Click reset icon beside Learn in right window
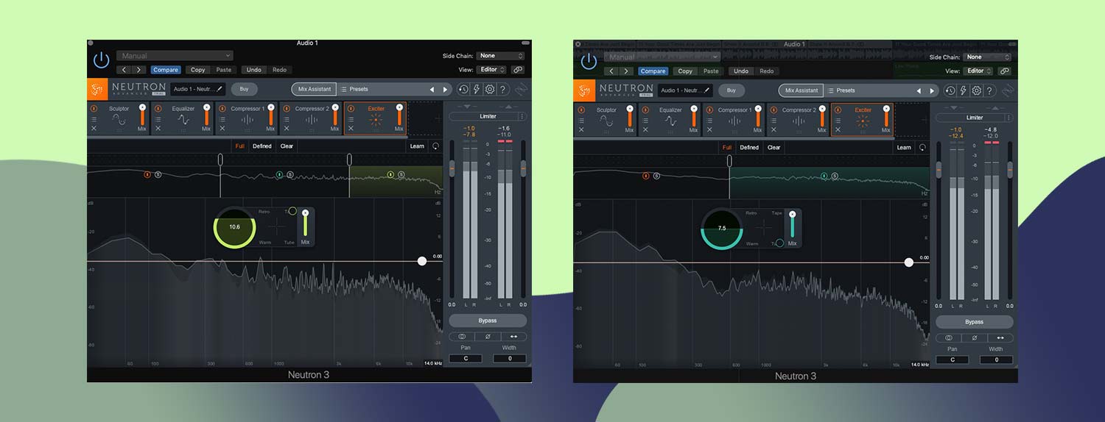Screen dimensions: 1105x422 pos(922,148)
